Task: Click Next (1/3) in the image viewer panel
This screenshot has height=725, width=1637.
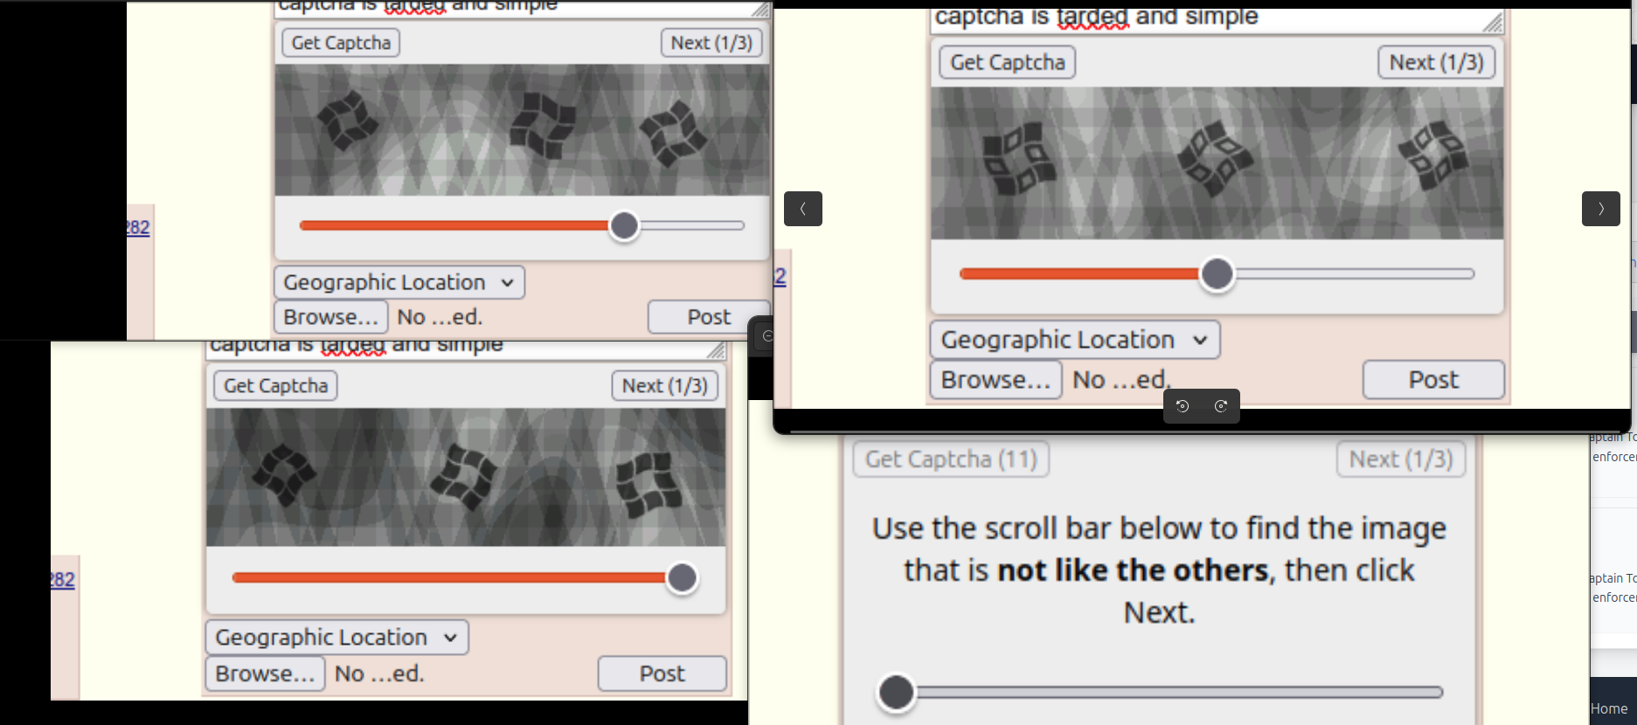Action: (1436, 62)
